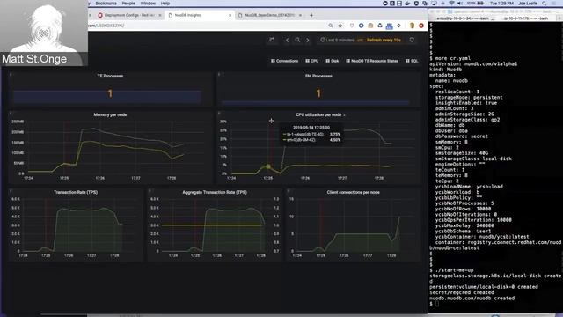Viewport: 563px width, 317px height.
Task: Click the terminal command prompt cursor
Action: [436, 304]
